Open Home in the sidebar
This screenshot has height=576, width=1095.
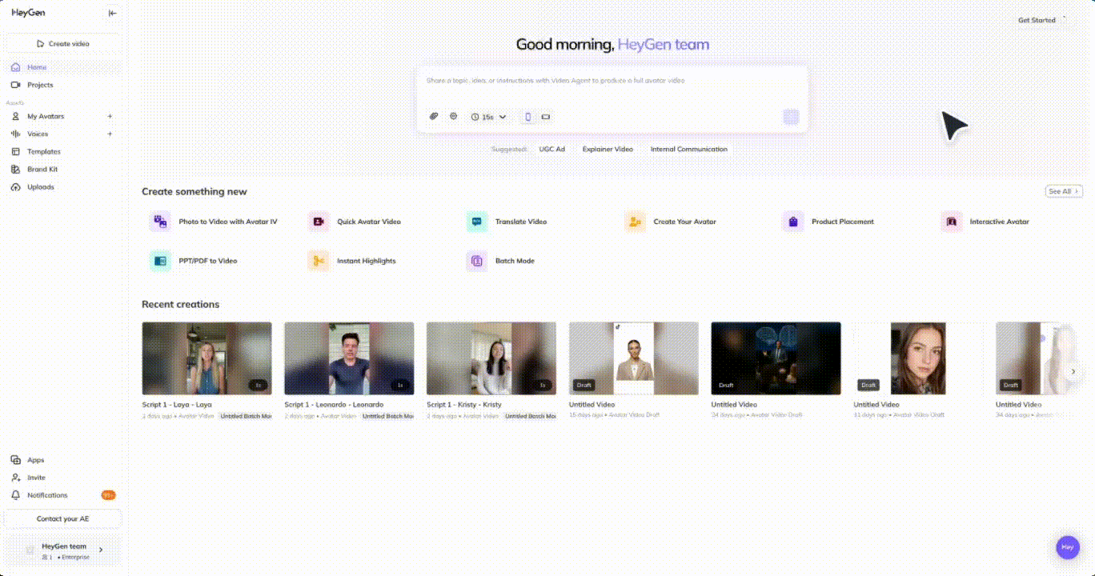click(x=63, y=67)
